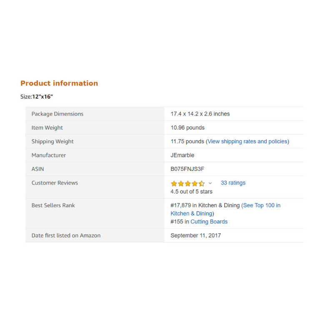Screen dimensions: 325x325
Task: Click the star rating icons
Action: 187,183
